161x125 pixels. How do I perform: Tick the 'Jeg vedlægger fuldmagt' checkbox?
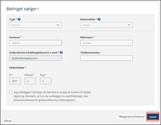click(x=11, y=92)
